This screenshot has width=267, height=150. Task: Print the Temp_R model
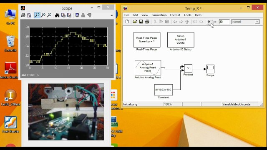[x=147, y=22]
